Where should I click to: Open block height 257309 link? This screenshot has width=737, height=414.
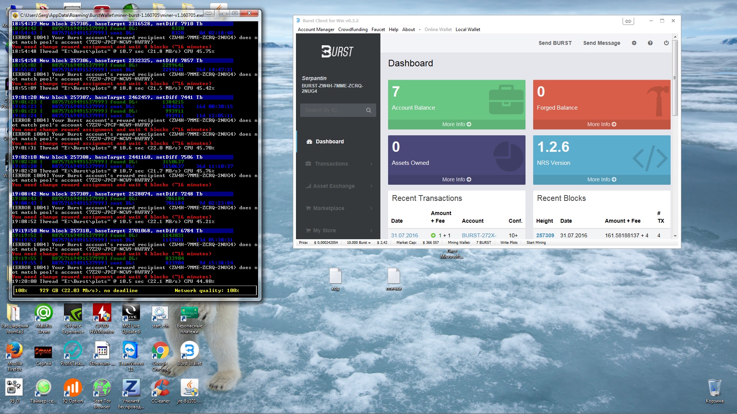click(545, 235)
